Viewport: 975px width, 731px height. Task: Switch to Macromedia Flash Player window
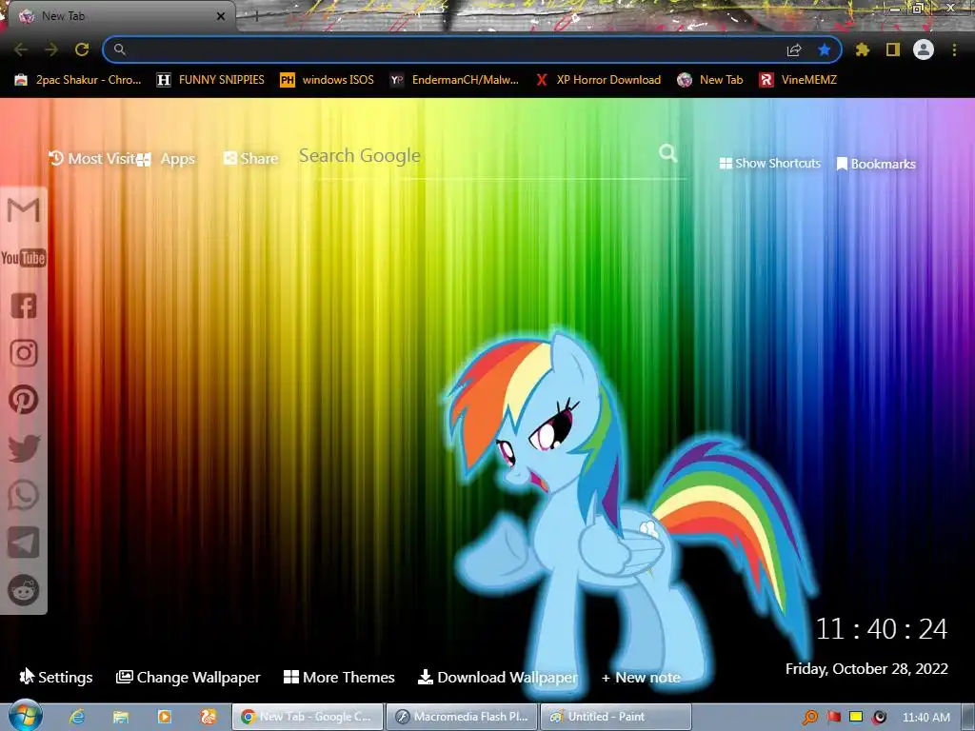(462, 717)
